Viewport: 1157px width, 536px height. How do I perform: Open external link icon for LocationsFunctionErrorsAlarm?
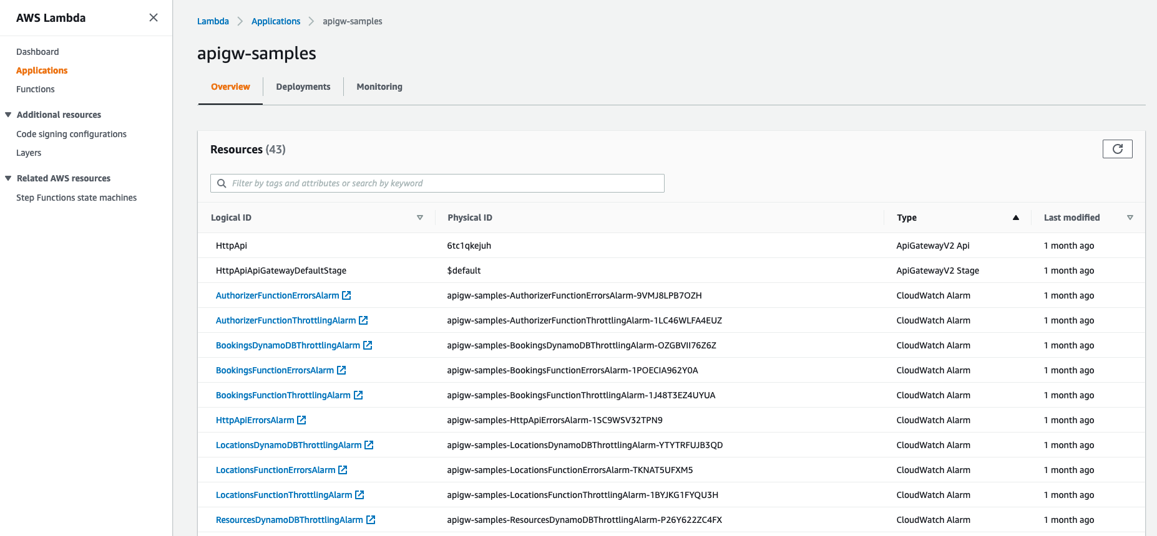[343, 470]
